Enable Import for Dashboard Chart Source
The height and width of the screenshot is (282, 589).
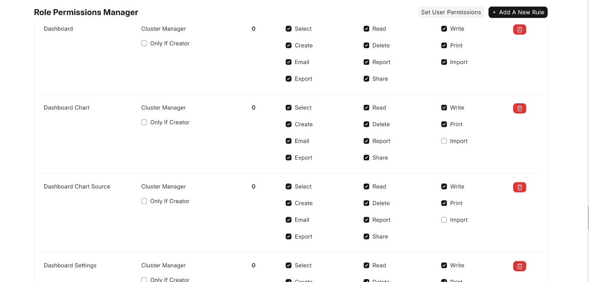444,220
